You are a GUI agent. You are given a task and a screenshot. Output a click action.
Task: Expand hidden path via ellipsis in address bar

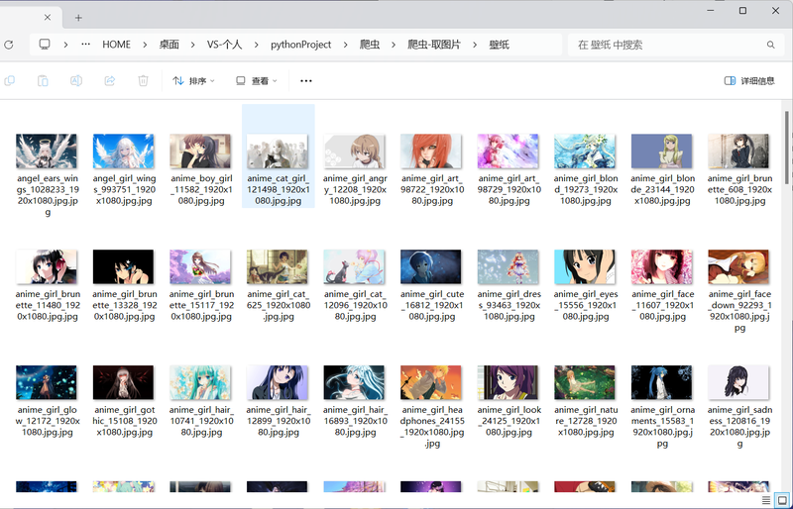coord(86,45)
